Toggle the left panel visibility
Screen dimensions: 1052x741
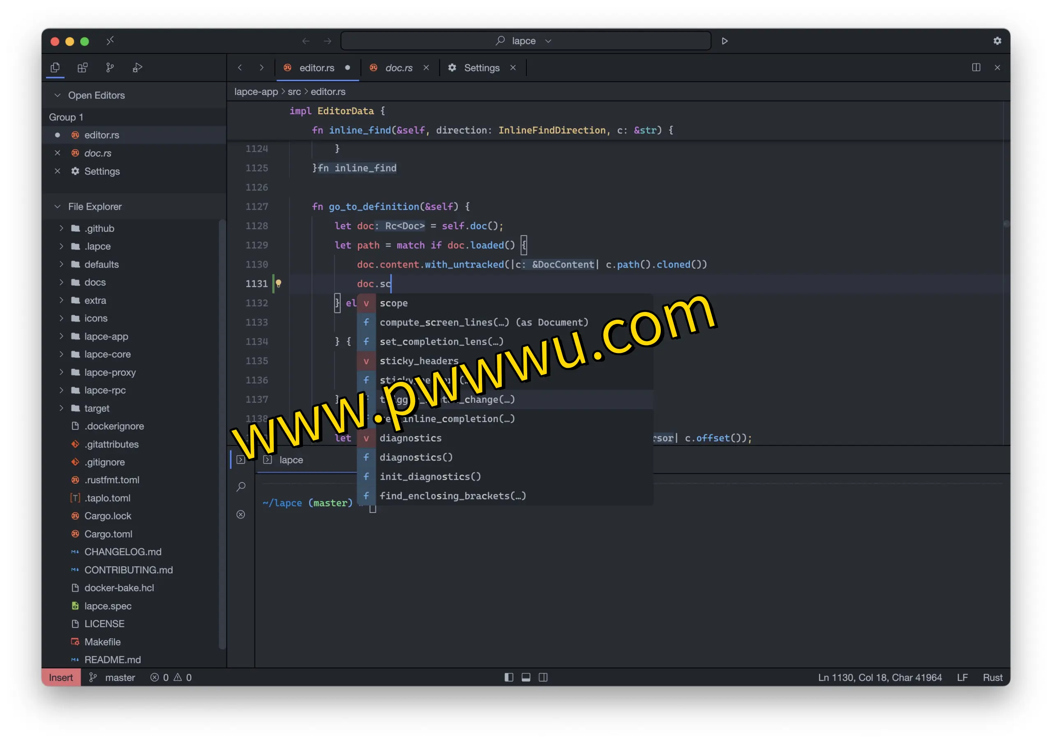(509, 677)
